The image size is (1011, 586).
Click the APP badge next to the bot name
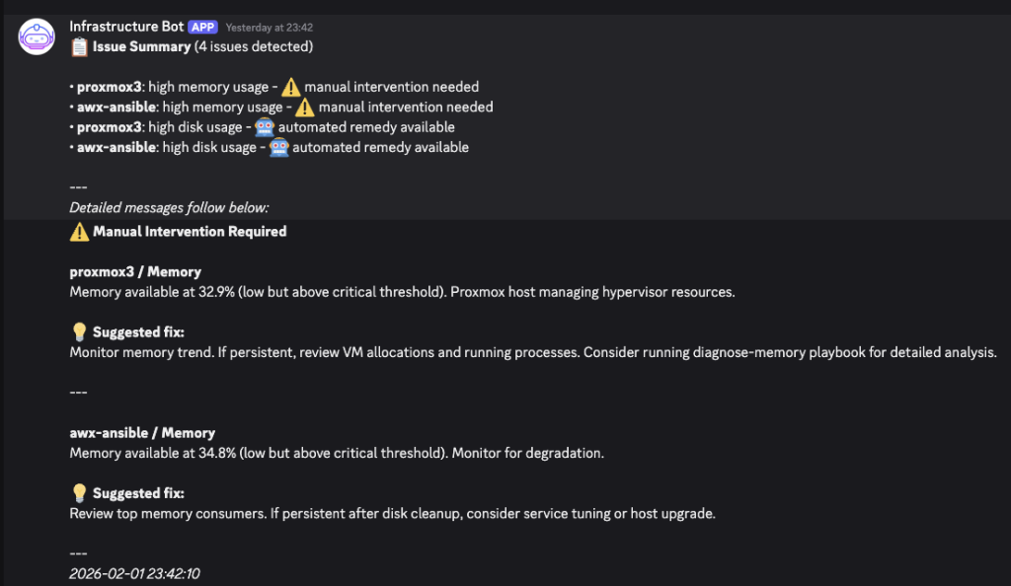point(202,27)
